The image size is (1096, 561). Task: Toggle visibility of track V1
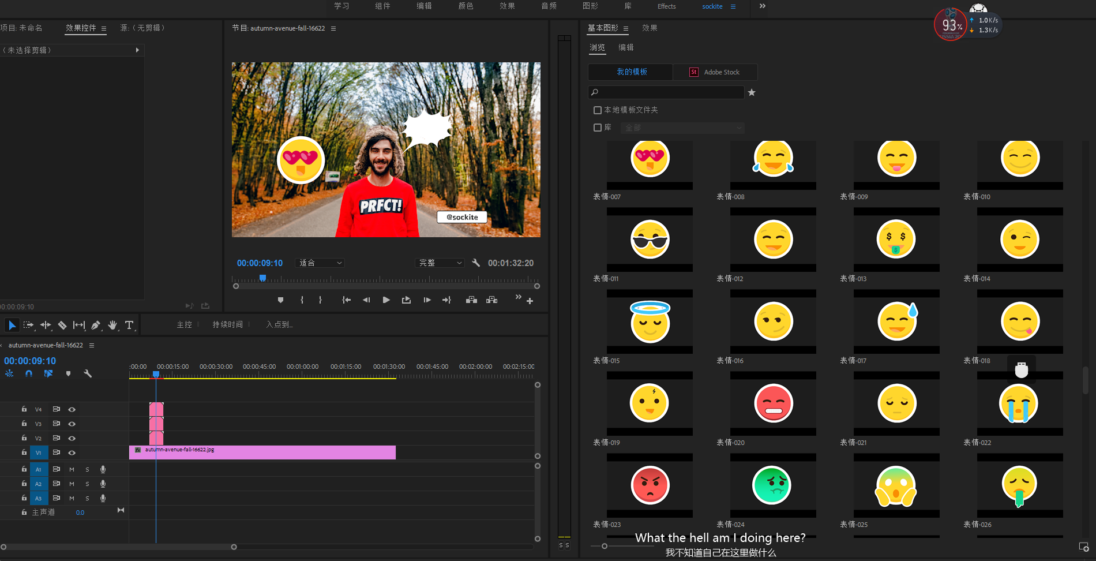(72, 452)
